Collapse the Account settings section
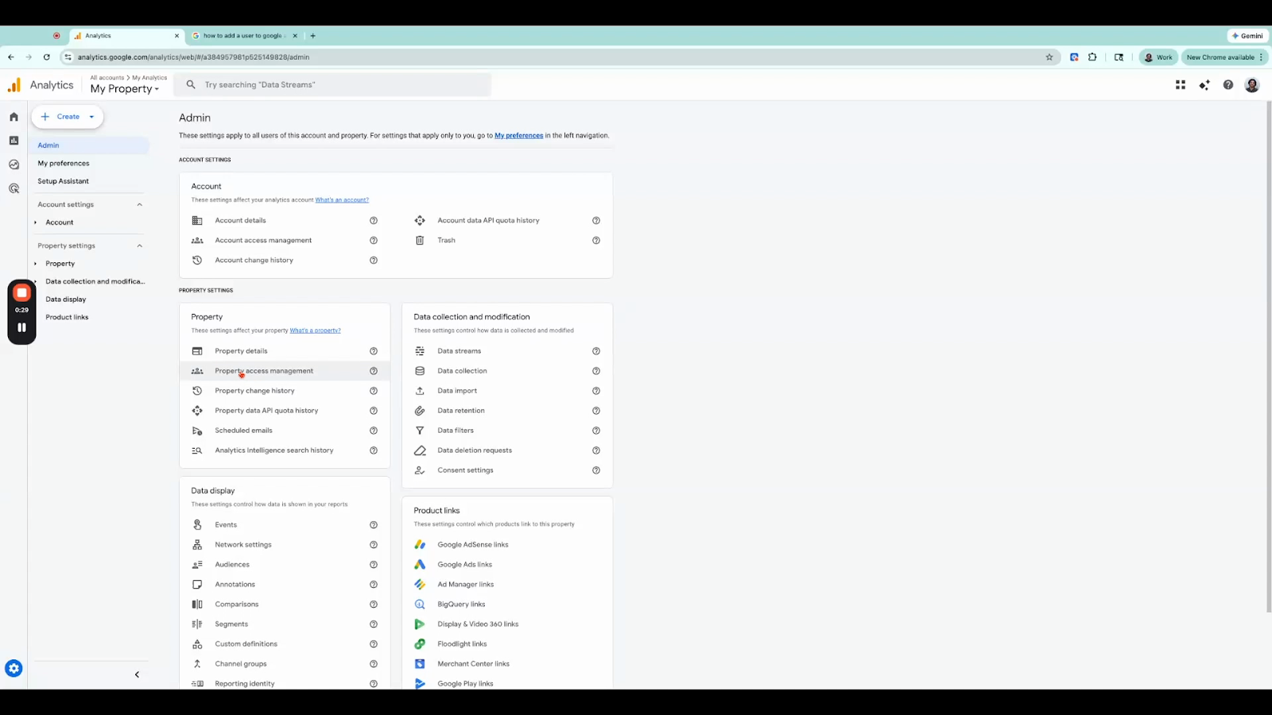 click(x=140, y=205)
